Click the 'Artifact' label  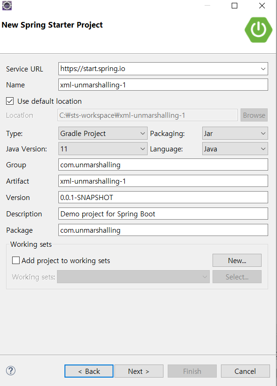[17, 181]
